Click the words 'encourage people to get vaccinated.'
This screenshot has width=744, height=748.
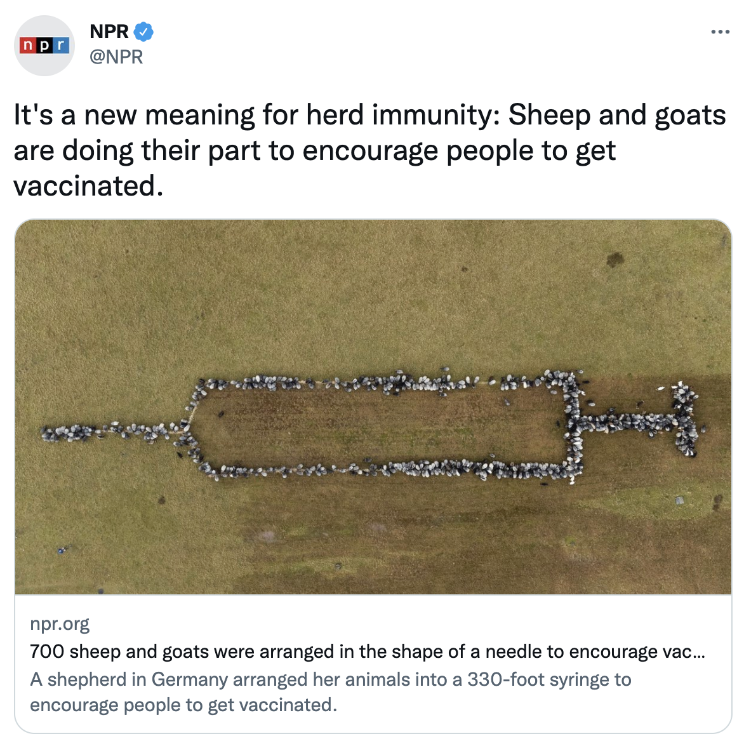point(183,705)
